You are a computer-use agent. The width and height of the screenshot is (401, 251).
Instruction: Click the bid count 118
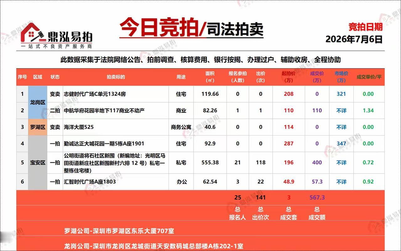(261, 163)
